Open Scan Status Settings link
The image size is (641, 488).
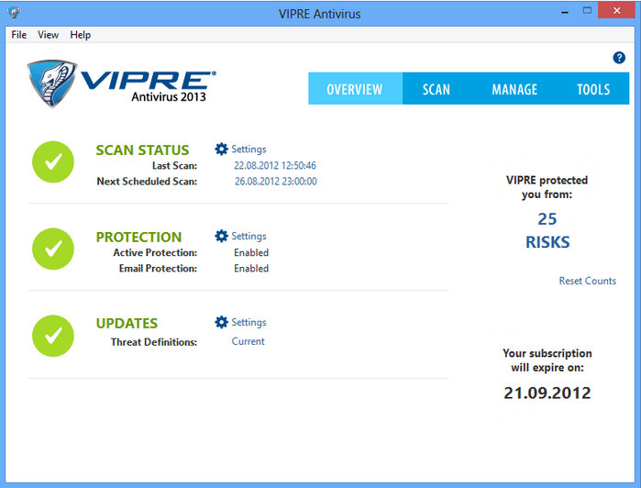(249, 150)
